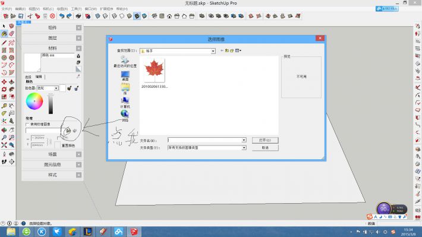
Task: Click the Undo blue arrow icon
Action: pyautogui.click(x=62, y=16)
